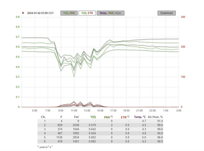This screenshot has width=204, height=151.
Task: Select the channel 3 table row
Action: pyautogui.click(x=102, y=130)
